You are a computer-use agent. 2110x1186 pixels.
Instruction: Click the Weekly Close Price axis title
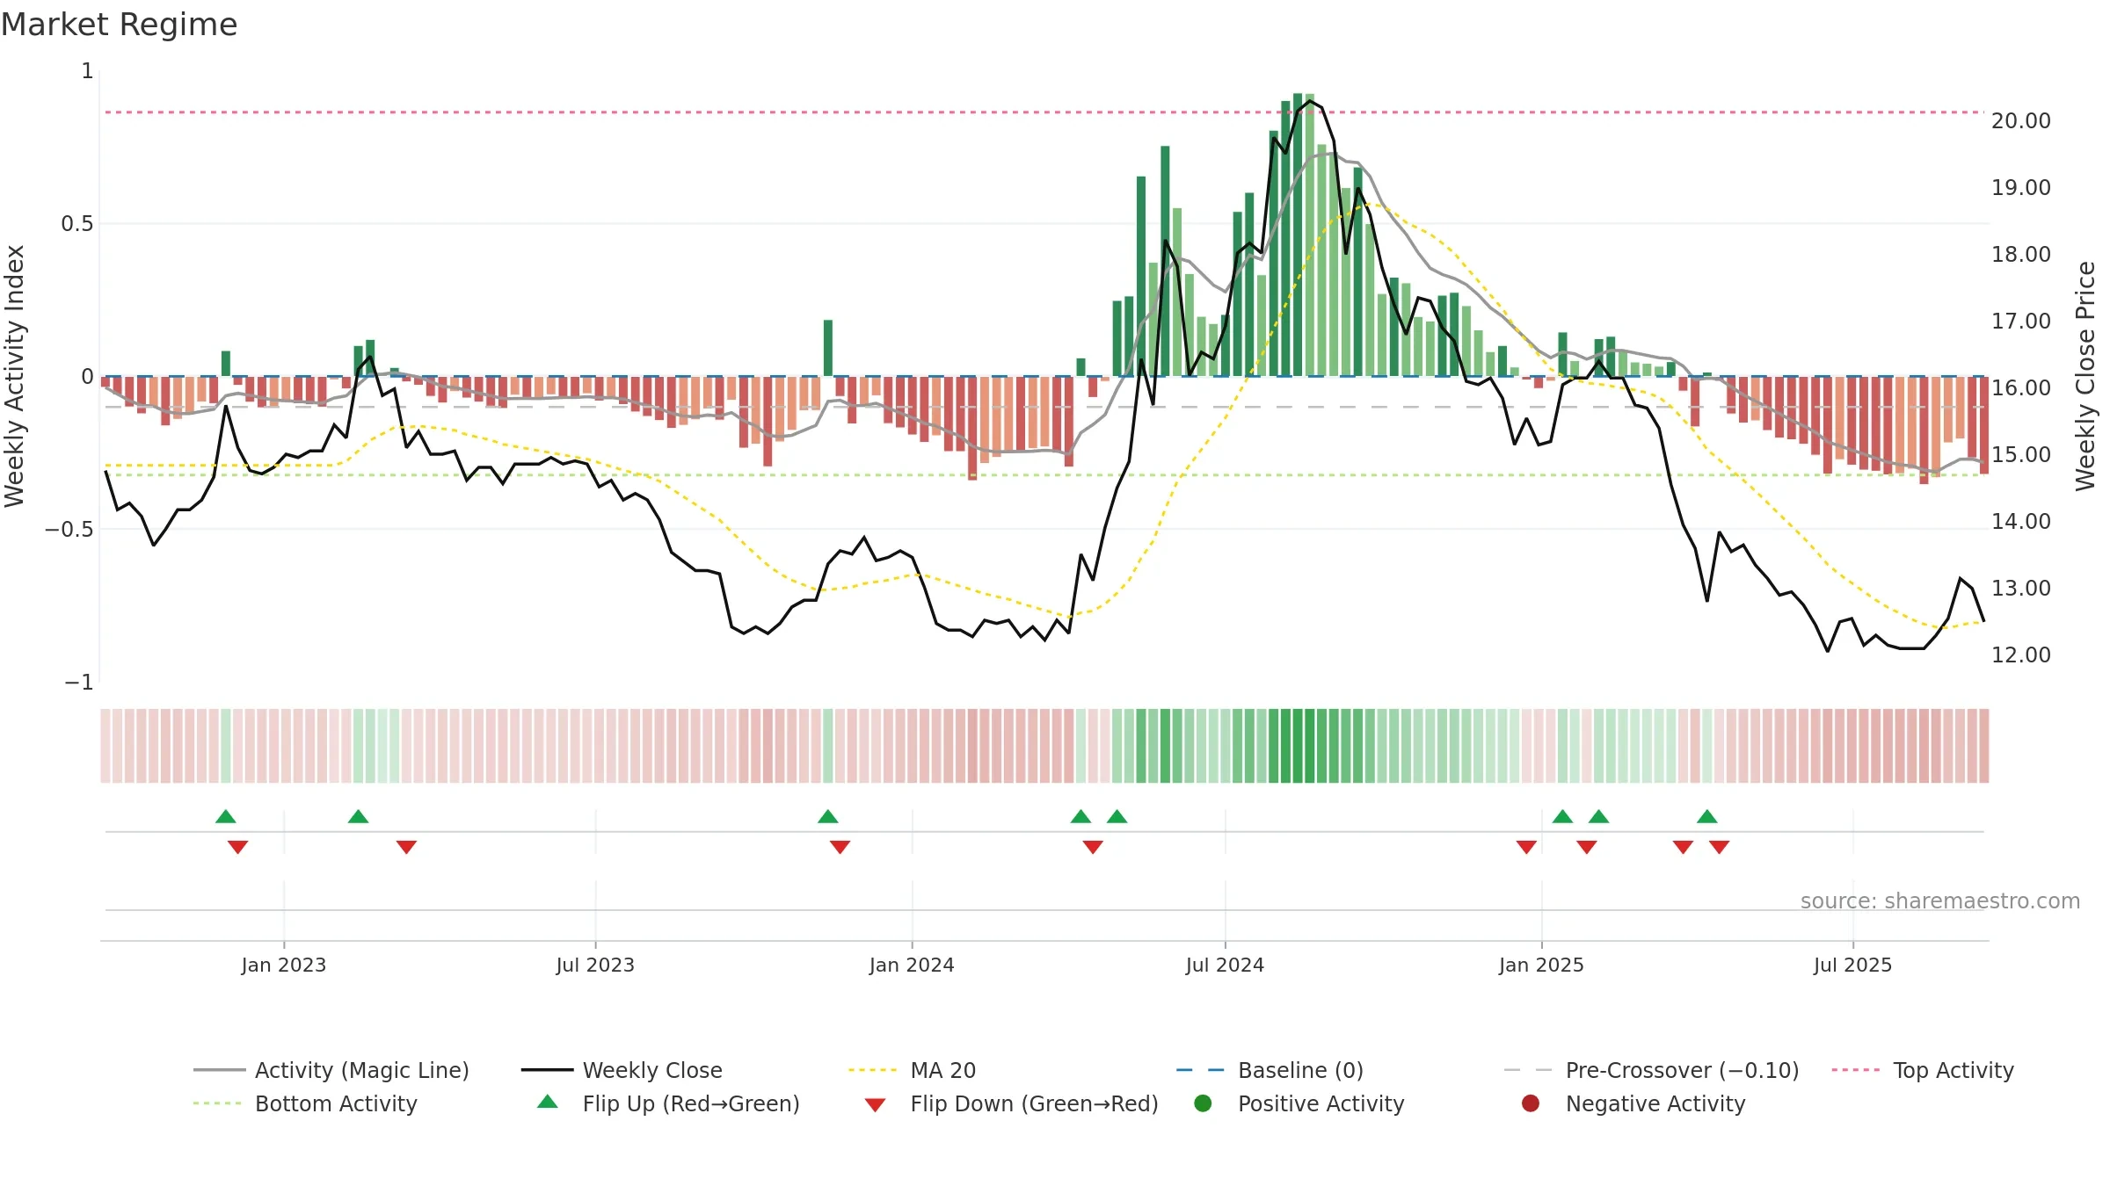click(x=2085, y=376)
